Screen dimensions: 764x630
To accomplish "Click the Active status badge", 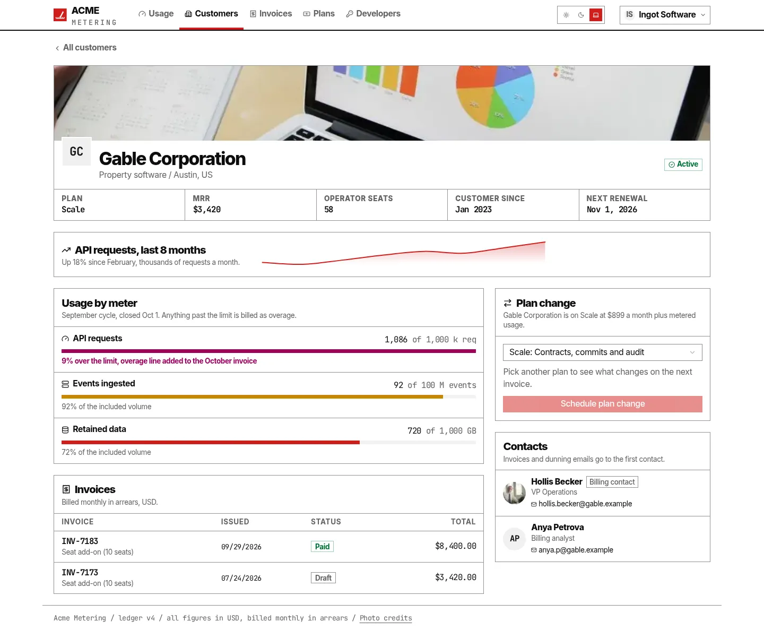I will point(683,165).
